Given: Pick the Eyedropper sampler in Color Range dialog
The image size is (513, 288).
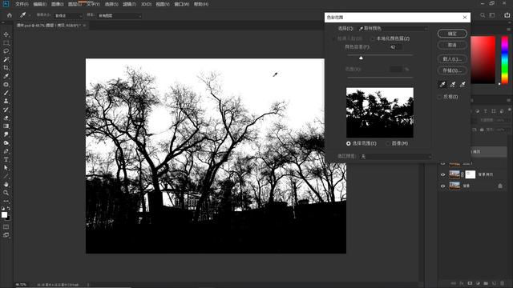Looking at the screenshot, I should 442,85.
